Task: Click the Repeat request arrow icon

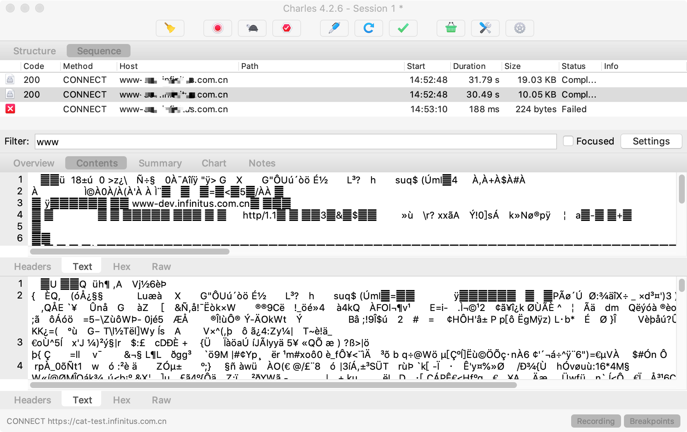Action: [368, 28]
